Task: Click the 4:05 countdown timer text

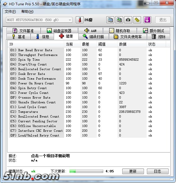Action: click(110, 171)
